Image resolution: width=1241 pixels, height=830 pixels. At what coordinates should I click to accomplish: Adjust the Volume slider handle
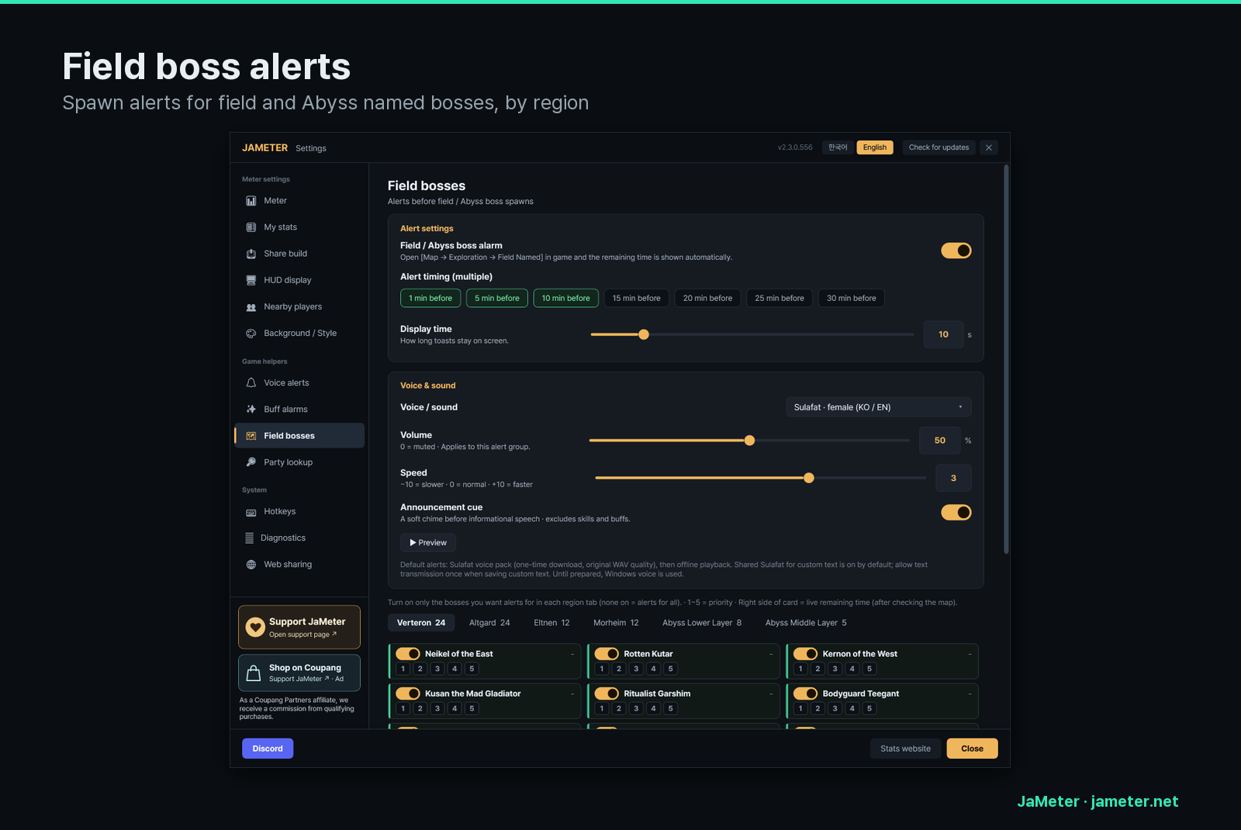click(x=749, y=441)
